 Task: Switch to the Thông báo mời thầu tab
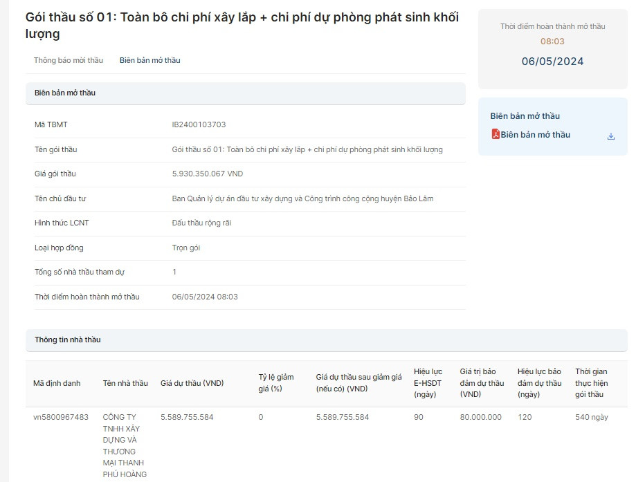click(69, 60)
